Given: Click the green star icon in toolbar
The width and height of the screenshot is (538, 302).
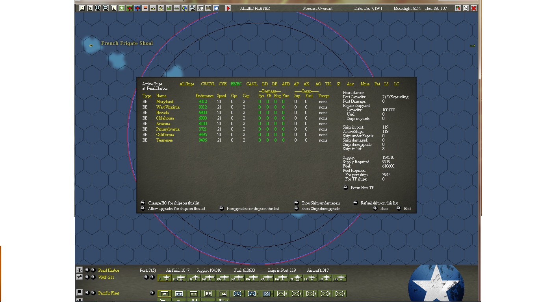Looking at the screenshot, I should (x=122, y=8).
